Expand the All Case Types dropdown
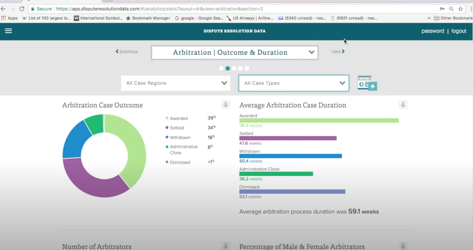Image resolution: width=473 pixels, height=250 pixels. tap(293, 83)
